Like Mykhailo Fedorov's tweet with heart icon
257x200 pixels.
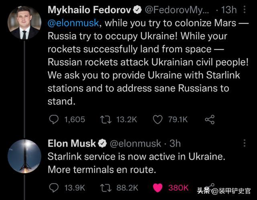(x=157, y=120)
